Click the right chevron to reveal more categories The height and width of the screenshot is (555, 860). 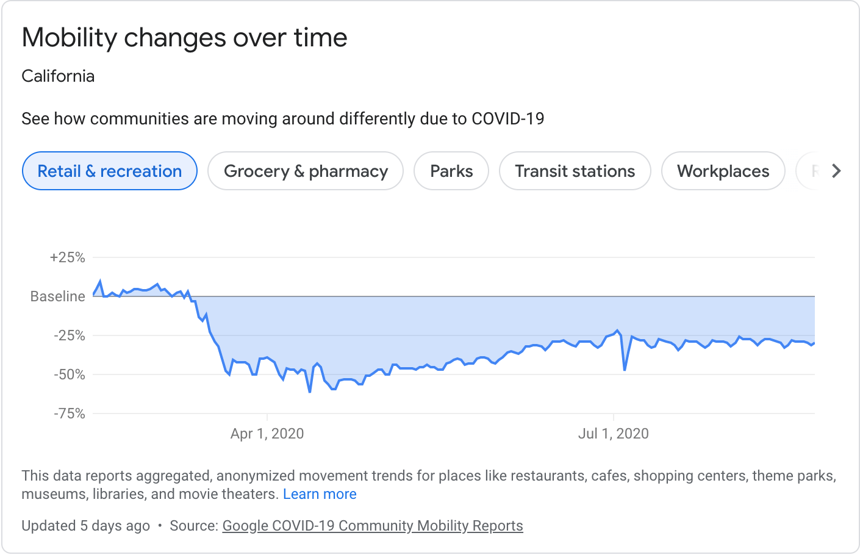click(837, 171)
